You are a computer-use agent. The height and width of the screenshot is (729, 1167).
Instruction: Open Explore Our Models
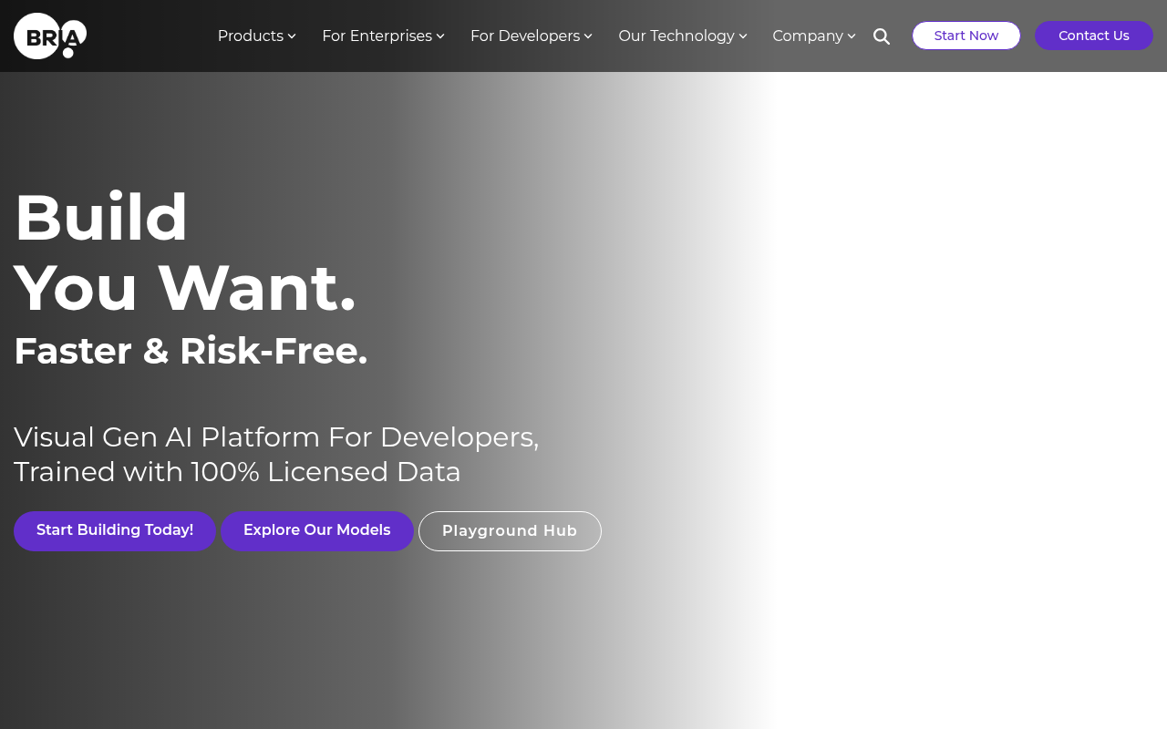click(316, 530)
